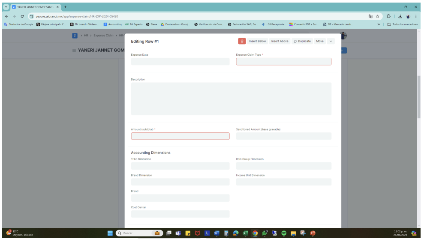This screenshot has height=239, width=421.
Task: Click the Insert Below button
Action: 258,41
